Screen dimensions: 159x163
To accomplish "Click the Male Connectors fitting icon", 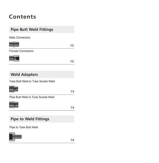I will point(14,44).
